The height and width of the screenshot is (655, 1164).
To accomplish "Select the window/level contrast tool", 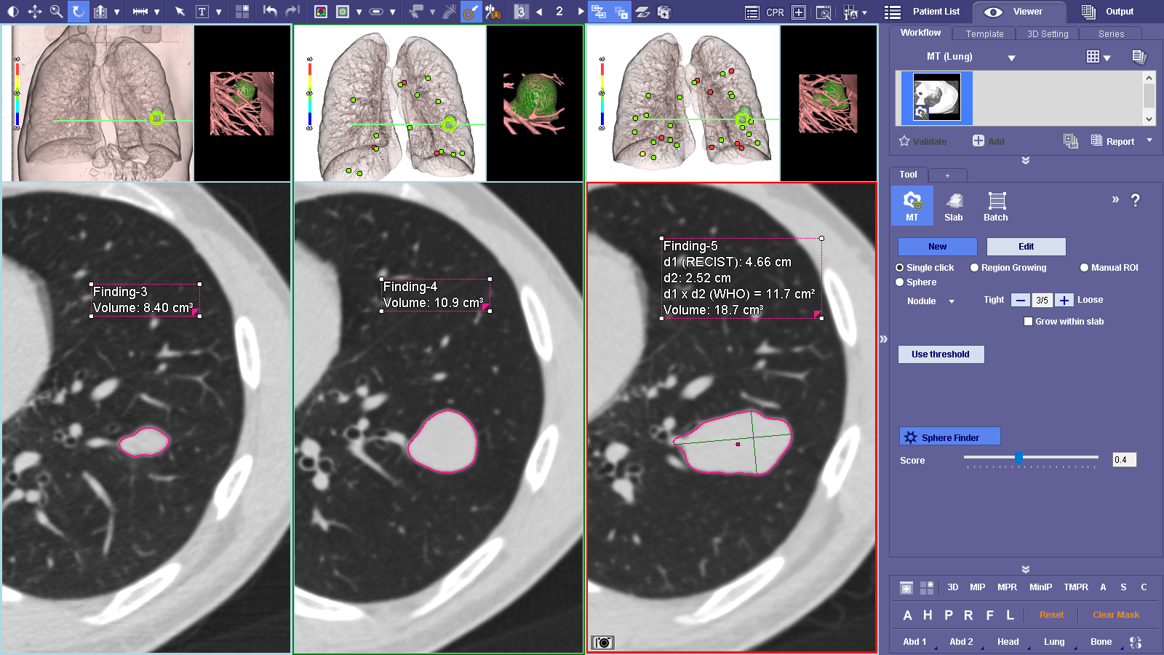I will [x=12, y=12].
